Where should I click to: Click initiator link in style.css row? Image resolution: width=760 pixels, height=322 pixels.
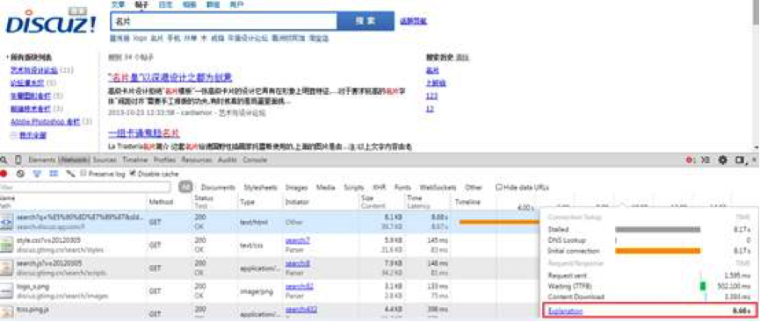(297, 240)
